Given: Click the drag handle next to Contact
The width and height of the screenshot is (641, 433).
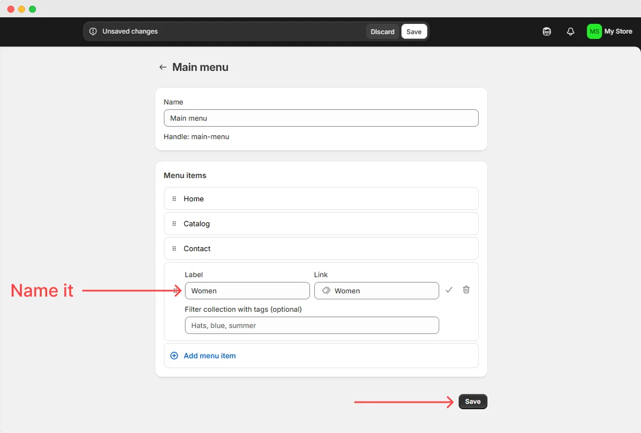Looking at the screenshot, I should click(x=174, y=248).
